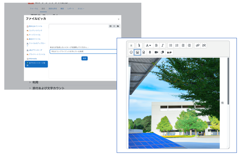Image resolution: width=240 pixels, height=156 pixels.
Task: Close the ファイルピッカ dialog
Action: tap(119, 19)
